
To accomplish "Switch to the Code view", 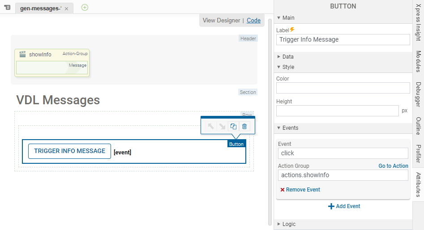I will (x=253, y=20).
